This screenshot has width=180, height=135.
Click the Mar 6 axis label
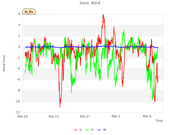click(147, 116)
